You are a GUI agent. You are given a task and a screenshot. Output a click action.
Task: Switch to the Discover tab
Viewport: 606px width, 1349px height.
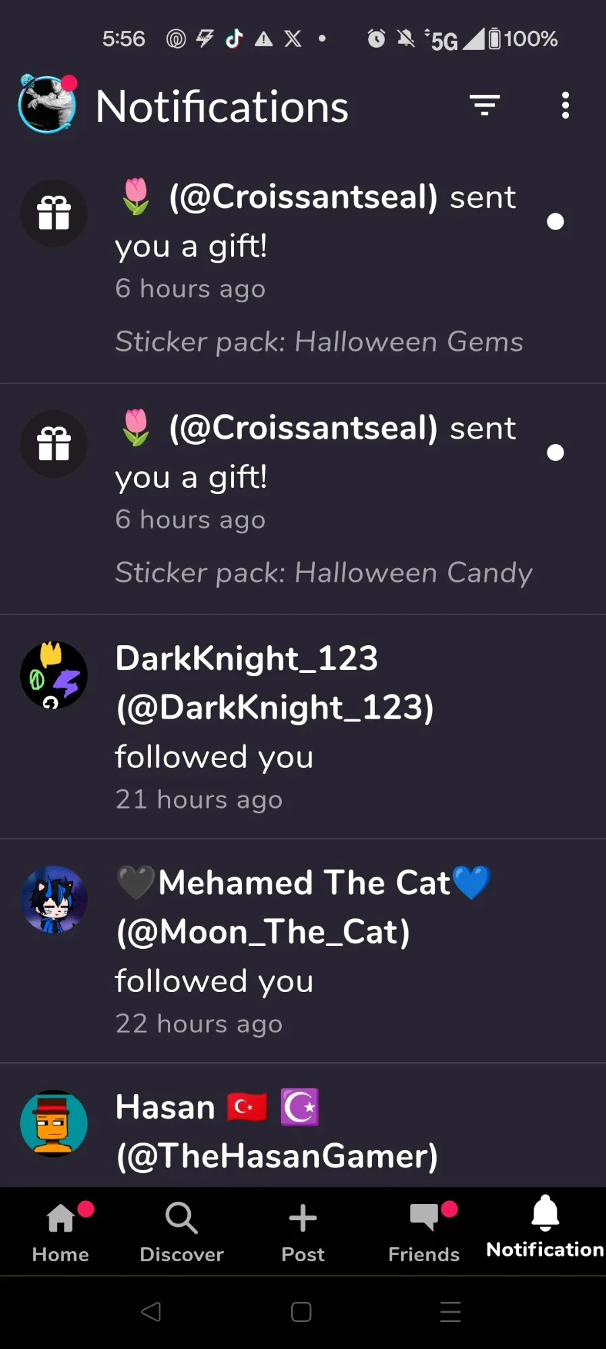click(x=181, y=1232)
